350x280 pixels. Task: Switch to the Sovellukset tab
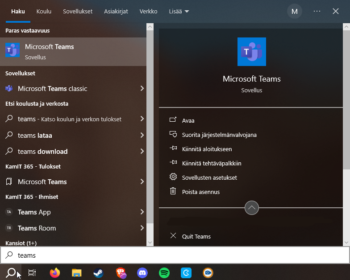coord(78,12)
